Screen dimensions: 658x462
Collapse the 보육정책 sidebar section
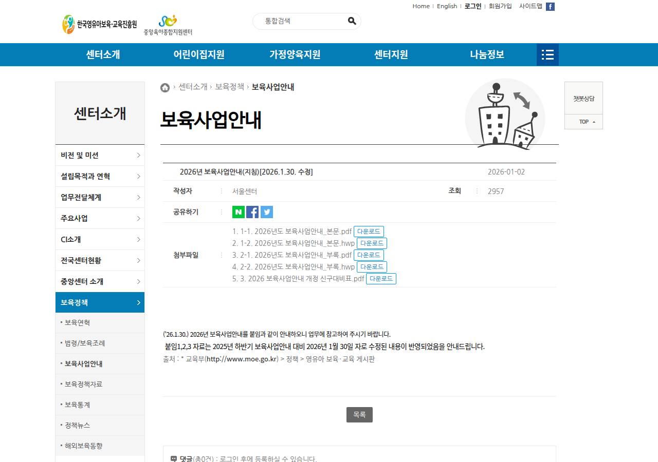pos(100,302)
